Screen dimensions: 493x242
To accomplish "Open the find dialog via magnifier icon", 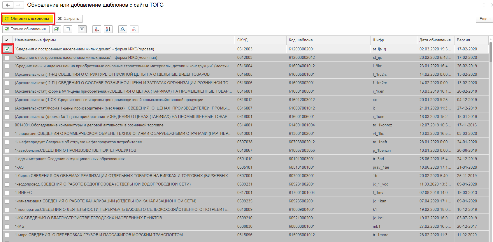I will click(x=123, y=29).
